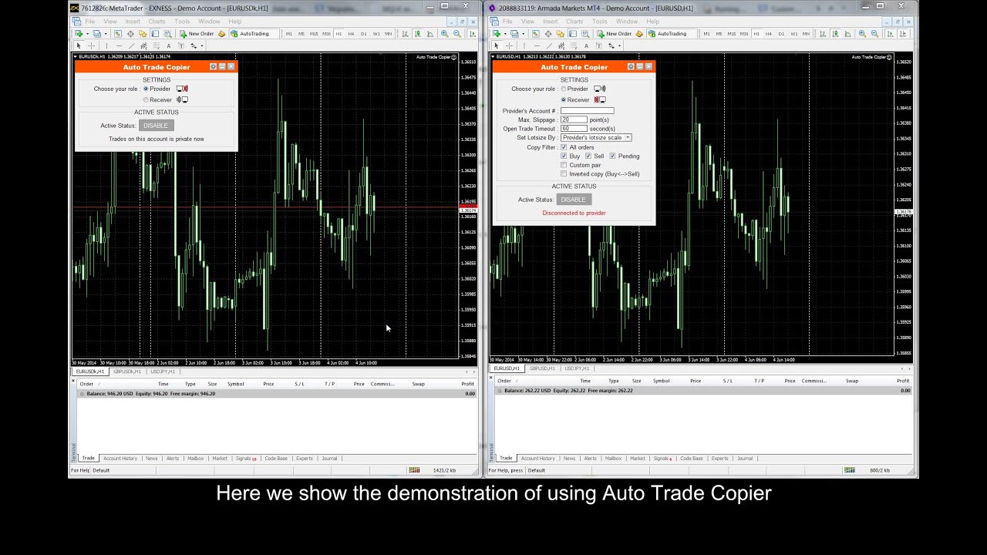Switch to Account History tab in EXNESS terminal
Image resolution: width=987 pixels, height=555 pixels.
(x=120, y=458)
